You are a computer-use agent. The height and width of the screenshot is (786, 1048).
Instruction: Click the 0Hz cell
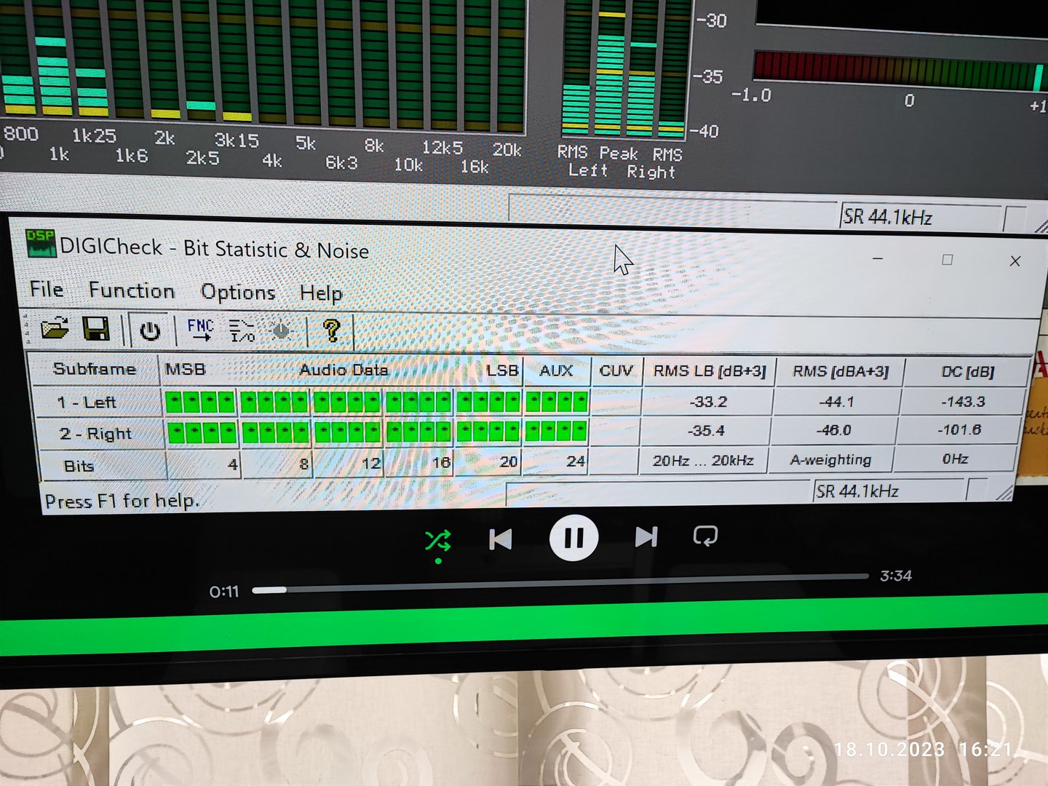pos(955,459)
